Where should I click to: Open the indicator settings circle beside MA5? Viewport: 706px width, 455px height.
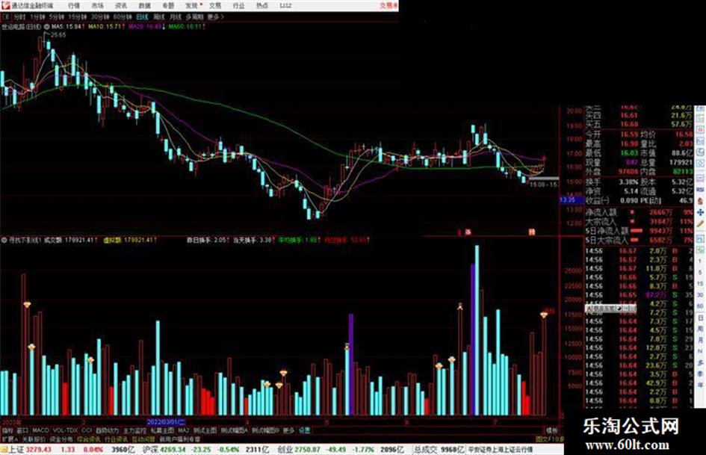click(x=47, y=27)
